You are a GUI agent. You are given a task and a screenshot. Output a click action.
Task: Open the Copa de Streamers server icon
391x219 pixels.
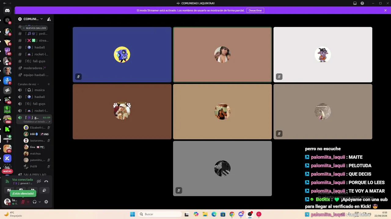pyautogui.click(x=7, y=109)
